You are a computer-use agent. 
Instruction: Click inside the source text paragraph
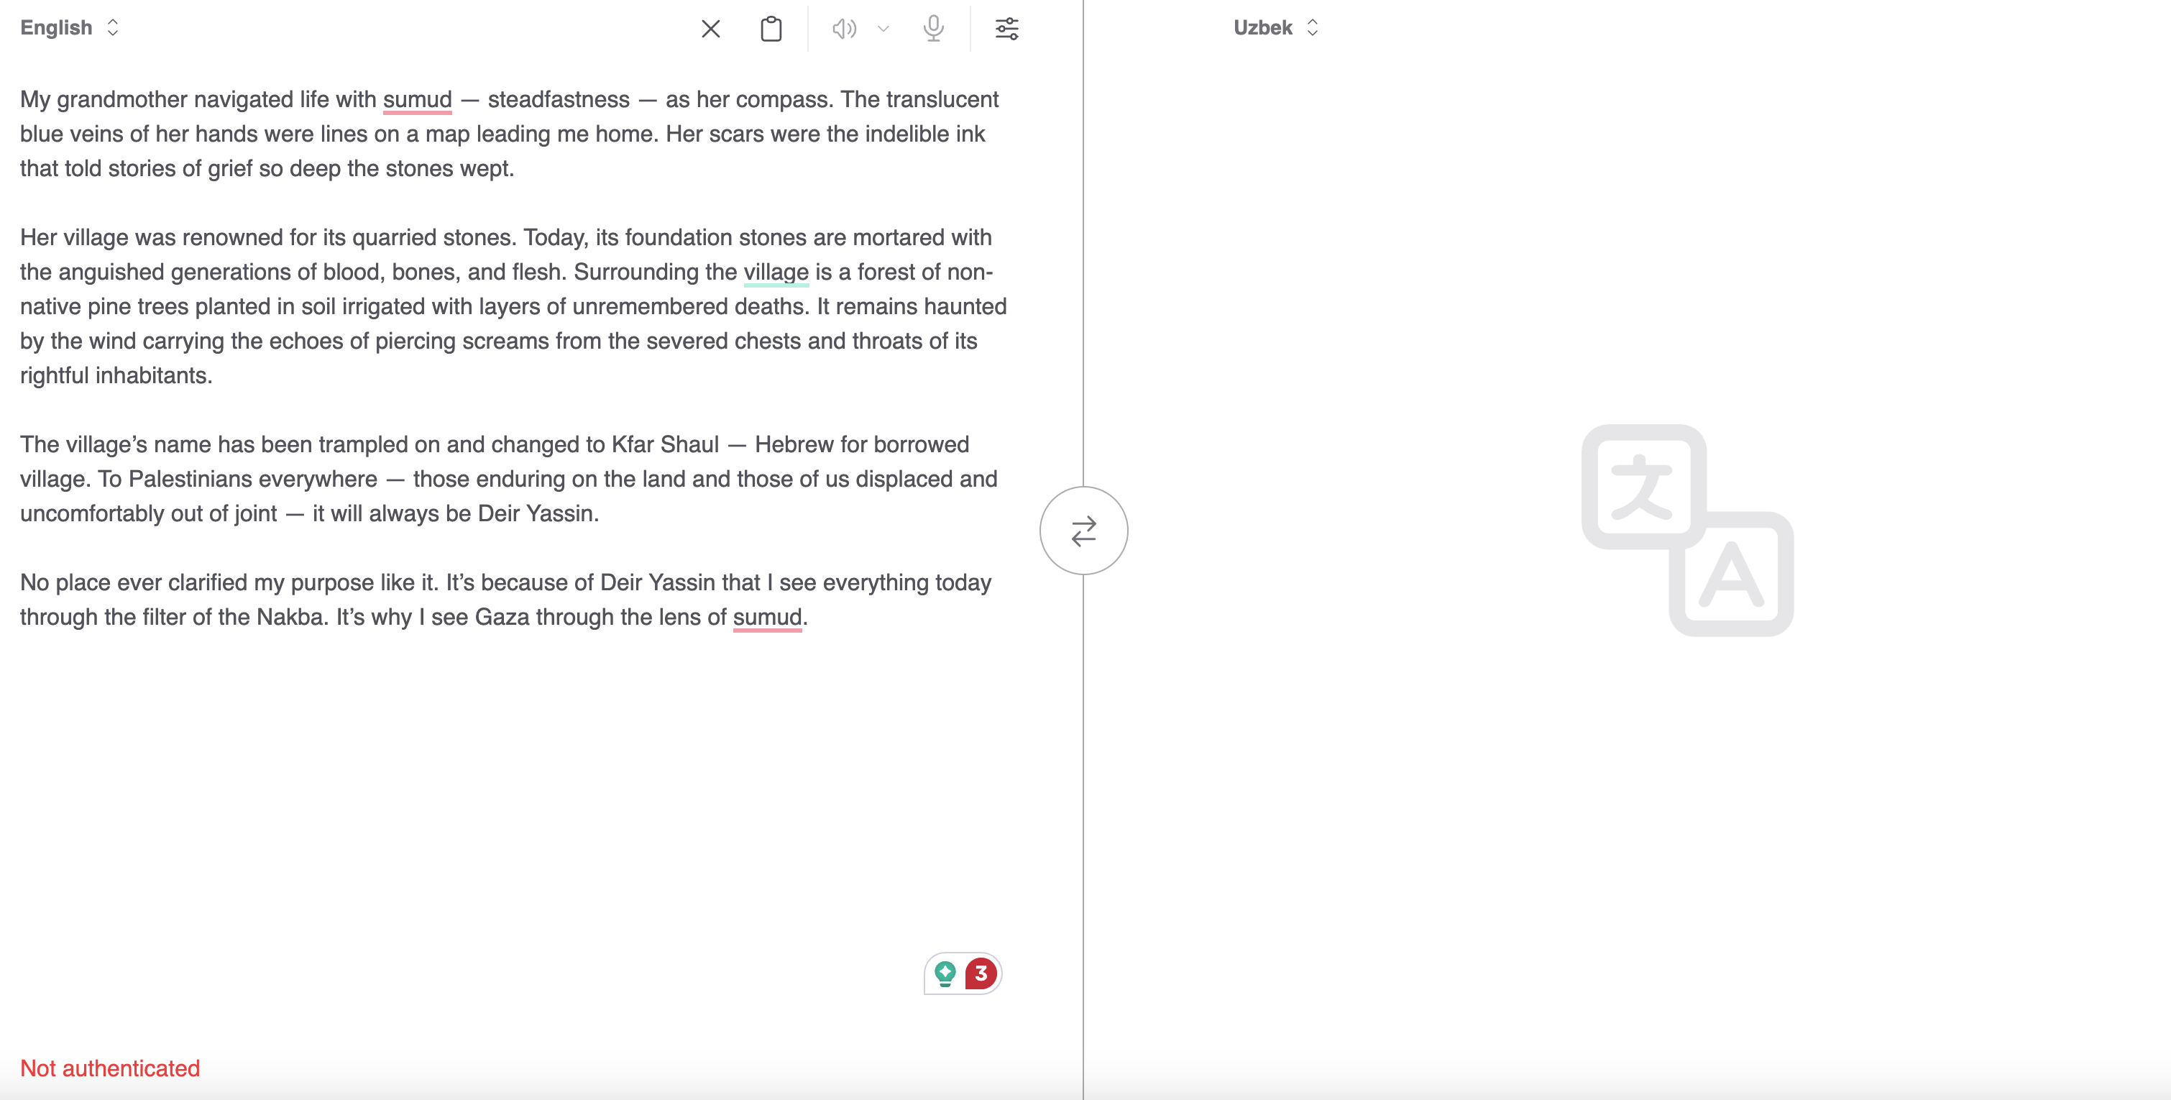[x=505, y=307]
